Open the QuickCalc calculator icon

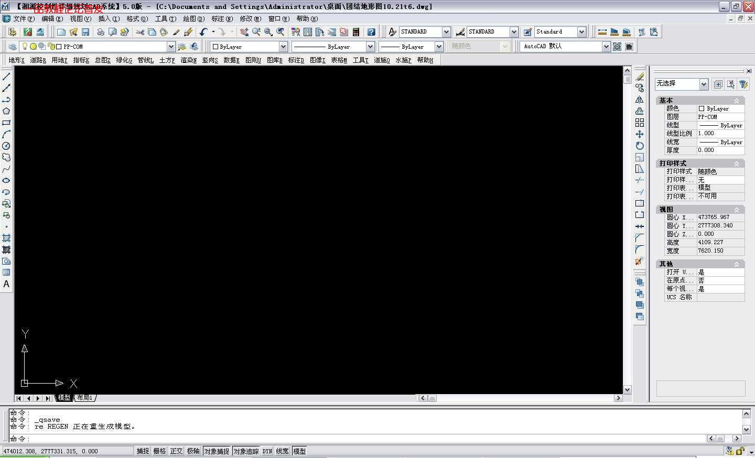(356, 32)
